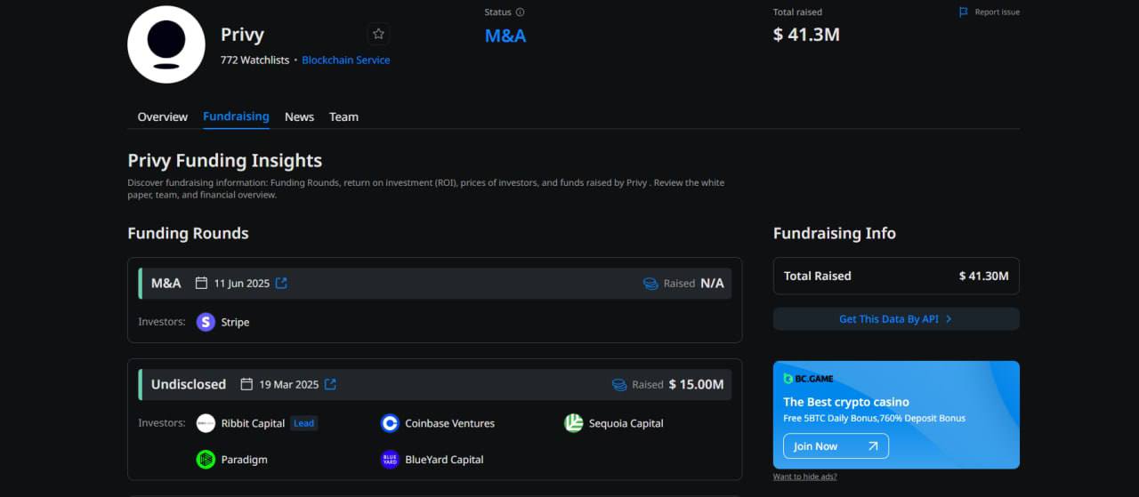Click the coins icon next to Raised N/A
This screenshot has width=1139, height=497.
(650, 284)
